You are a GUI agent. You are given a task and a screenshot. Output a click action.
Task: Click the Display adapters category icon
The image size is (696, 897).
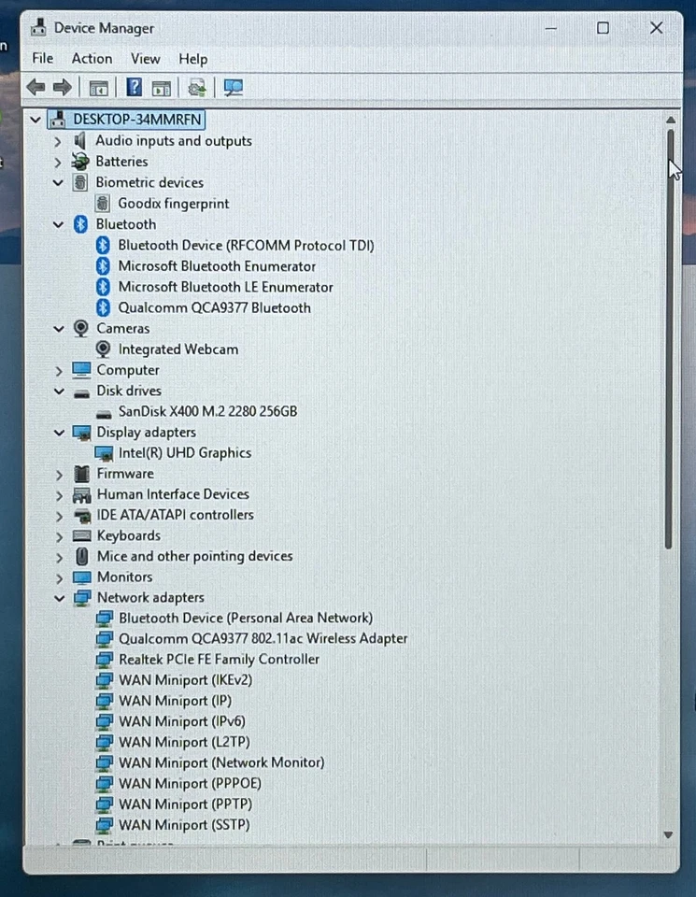(82, 433)
